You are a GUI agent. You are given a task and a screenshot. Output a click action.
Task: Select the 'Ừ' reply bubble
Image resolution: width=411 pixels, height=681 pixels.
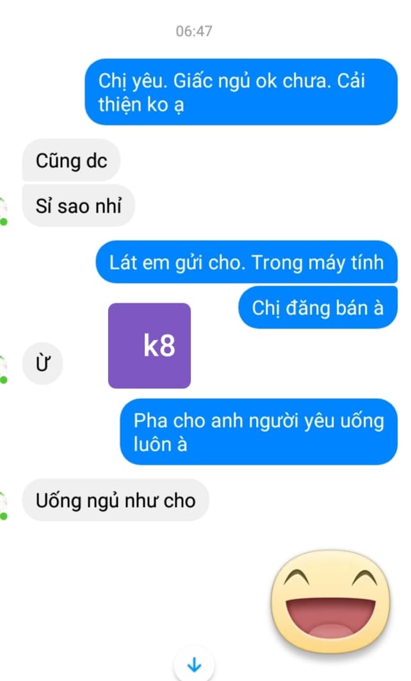[43, 364]
